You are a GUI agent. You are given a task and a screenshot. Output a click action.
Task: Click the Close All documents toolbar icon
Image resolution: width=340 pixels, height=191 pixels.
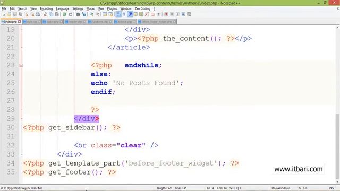[32, 14]
